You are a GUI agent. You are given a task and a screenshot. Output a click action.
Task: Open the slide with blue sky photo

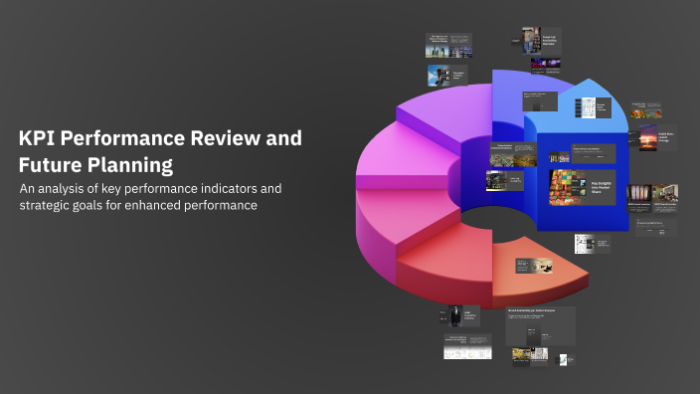coord(447,75)
